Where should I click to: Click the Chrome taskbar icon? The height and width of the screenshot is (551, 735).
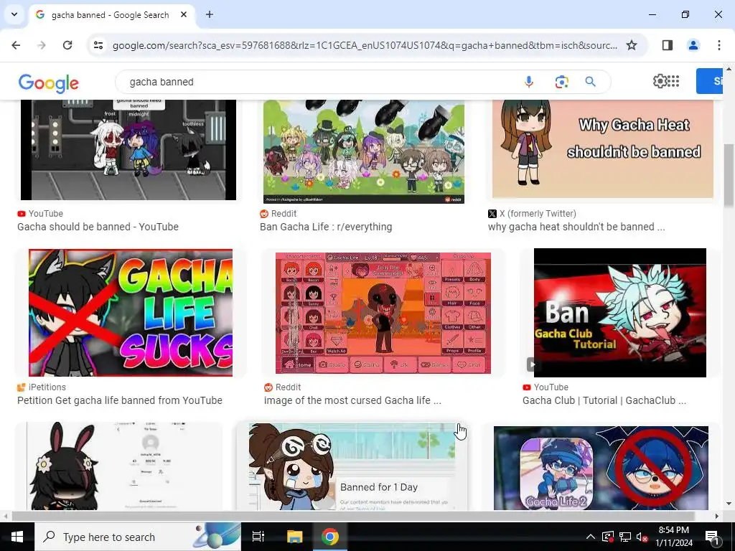coord(330,537)
